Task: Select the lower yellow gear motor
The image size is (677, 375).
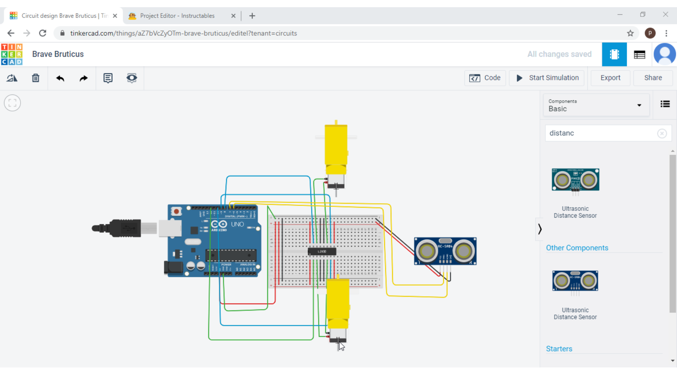Action: click(x=338, y=305)
